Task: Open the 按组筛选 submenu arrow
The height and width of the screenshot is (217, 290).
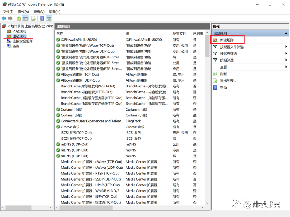Action: 286,60
